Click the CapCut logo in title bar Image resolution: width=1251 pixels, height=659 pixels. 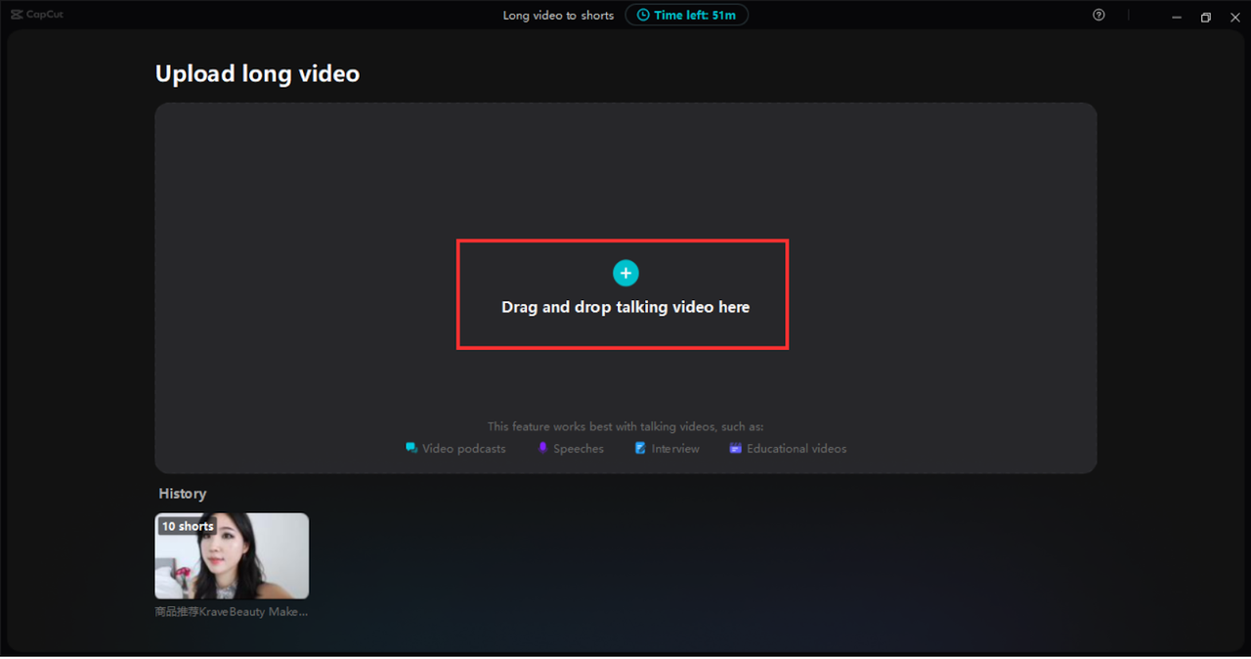[37, 15]
